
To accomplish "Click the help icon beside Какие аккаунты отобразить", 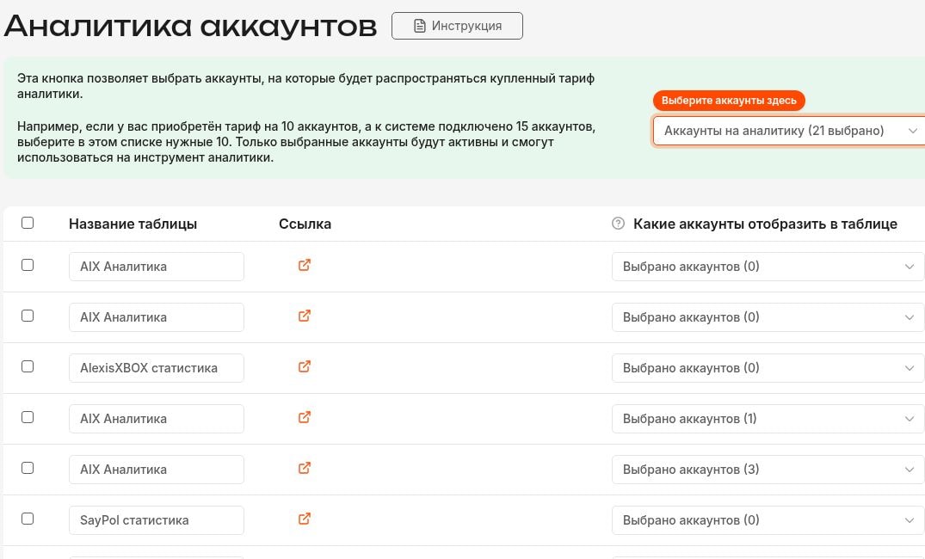I will click(618, 224).
